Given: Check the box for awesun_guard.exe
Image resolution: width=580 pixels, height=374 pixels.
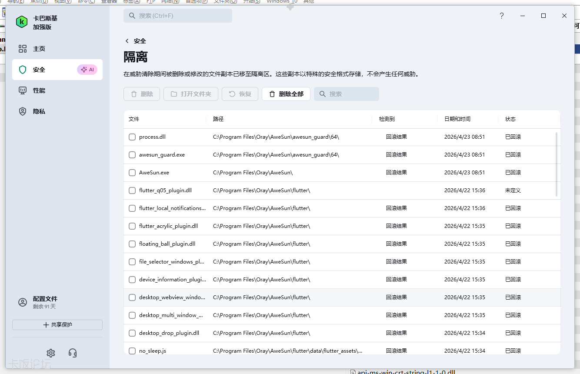Looking at the screenshot, I should click(x=132, y=155).
